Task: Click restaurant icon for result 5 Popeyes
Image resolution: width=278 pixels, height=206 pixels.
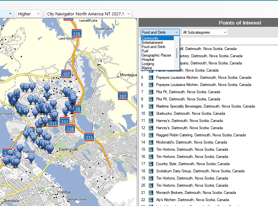Action: pyautogui.click(x=151, y=77)
